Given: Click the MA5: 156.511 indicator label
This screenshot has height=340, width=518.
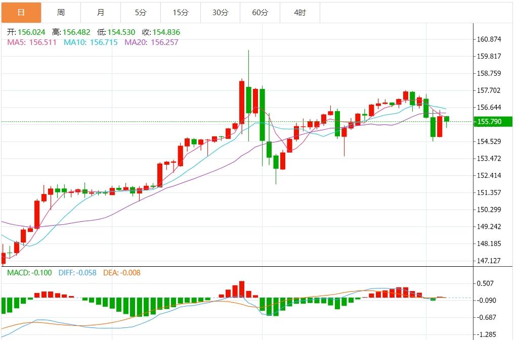Looking at the screenshot, I should click(32, 42).
